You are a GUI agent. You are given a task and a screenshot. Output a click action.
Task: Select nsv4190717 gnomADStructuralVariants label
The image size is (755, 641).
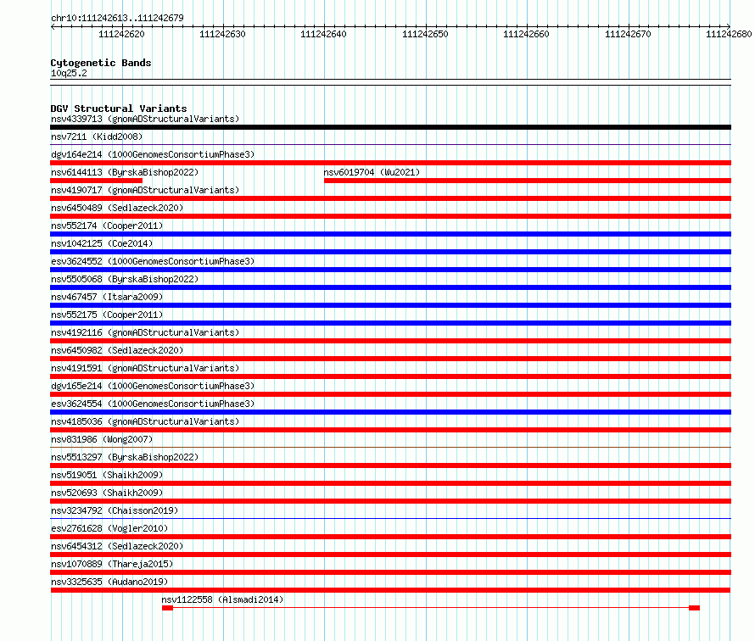145,190
